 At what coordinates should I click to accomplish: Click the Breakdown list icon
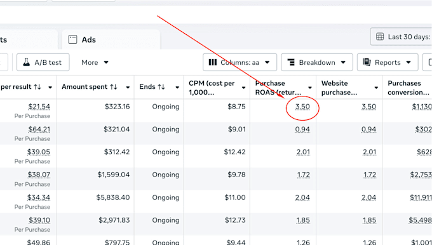pos(291,62)
